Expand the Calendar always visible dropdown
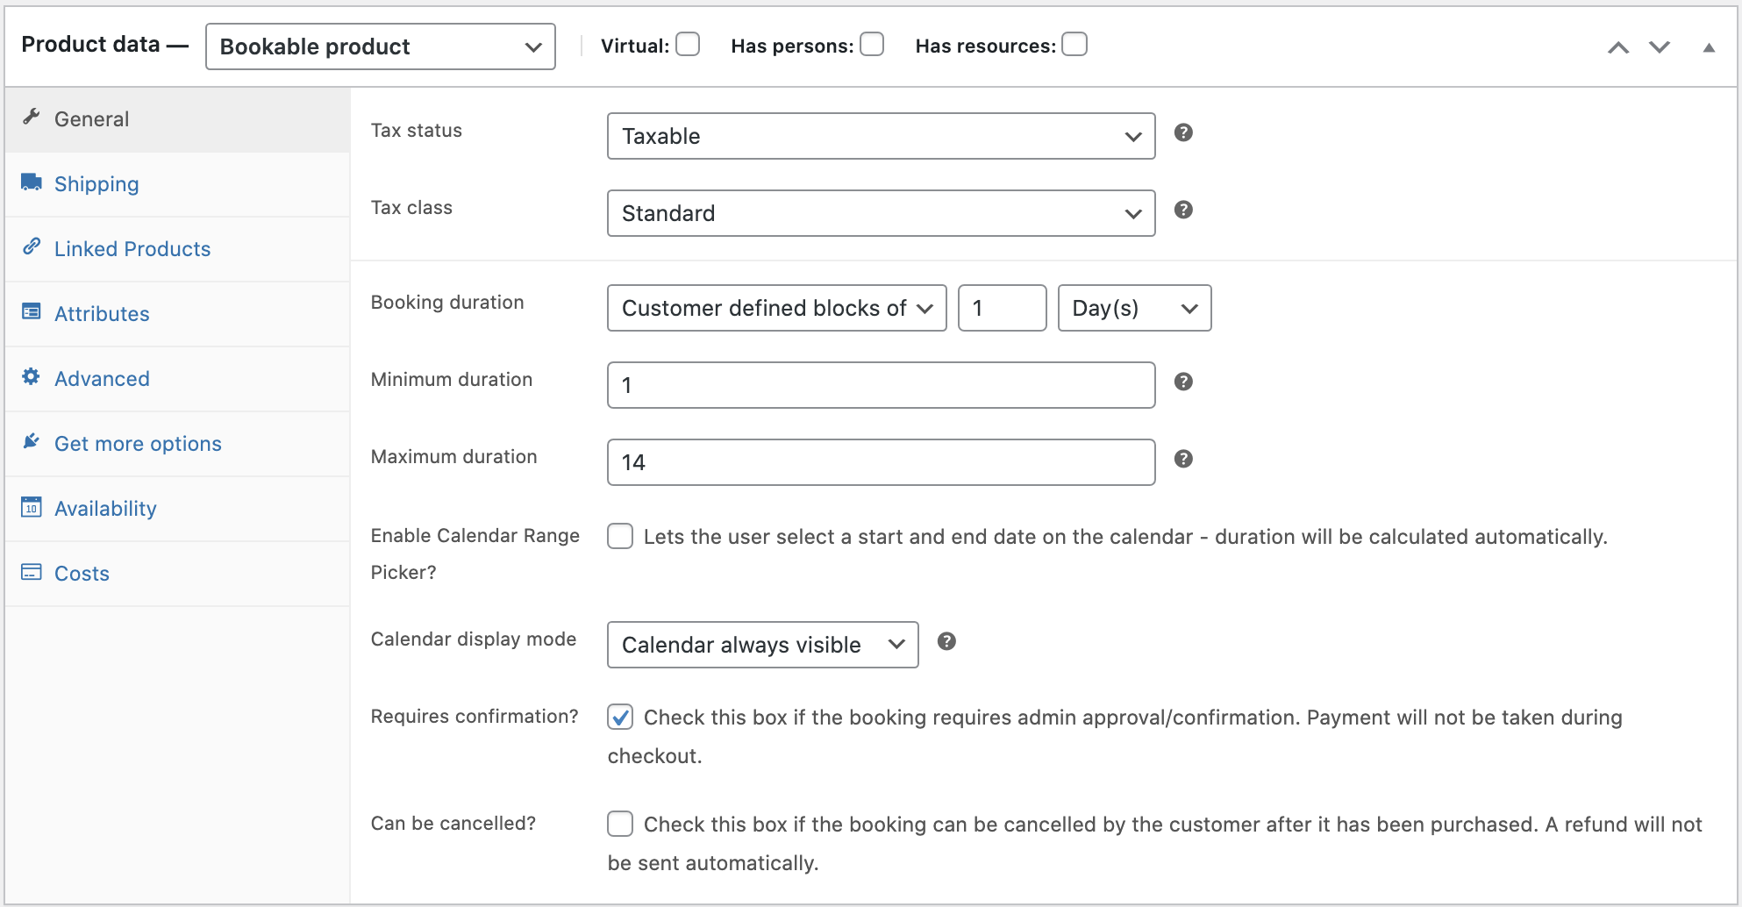The image size is (1742, 907). pyautogui.click(x=762, y=645)
